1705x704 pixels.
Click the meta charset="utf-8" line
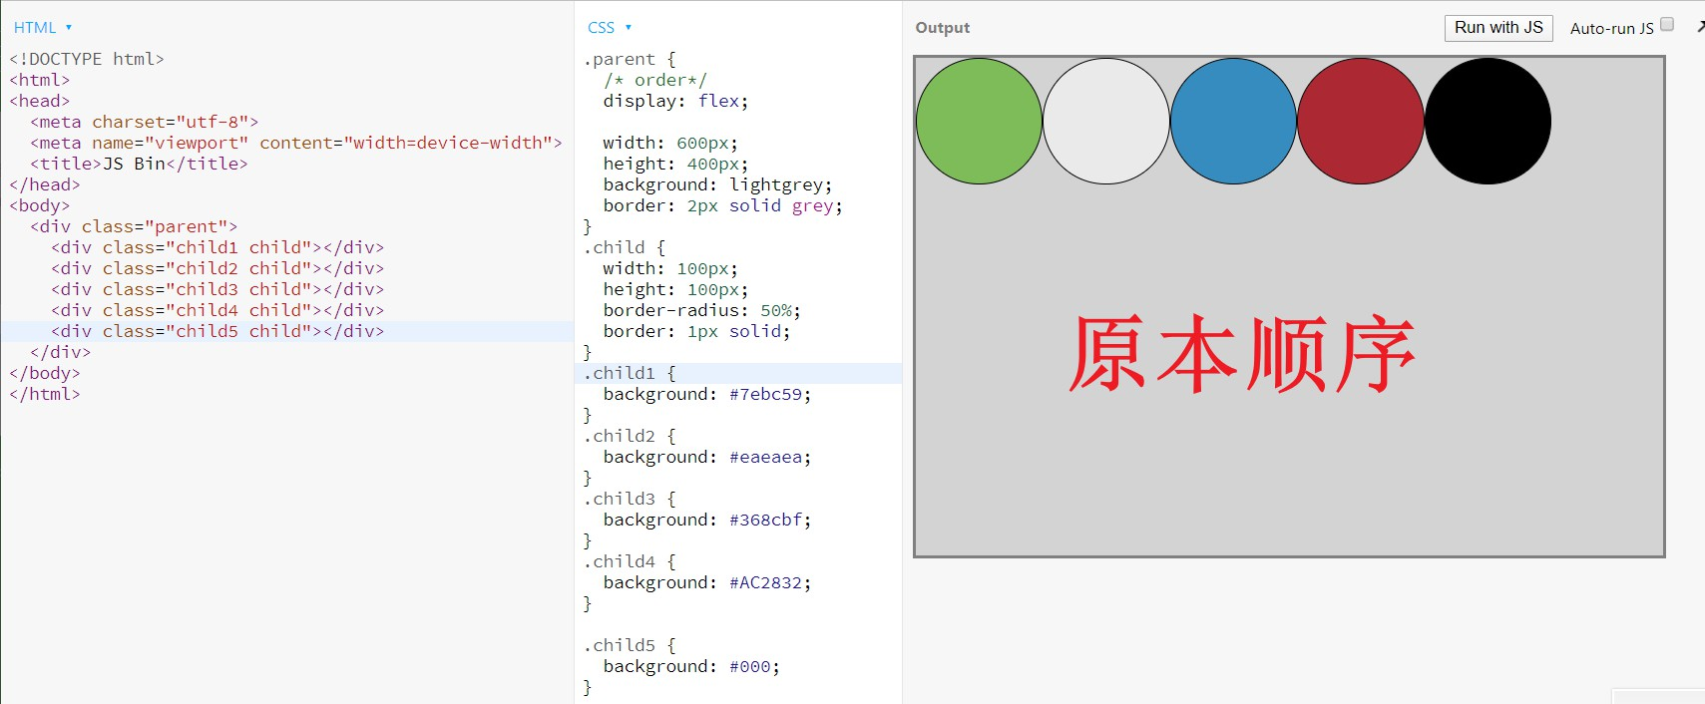[x=144, y=122]
